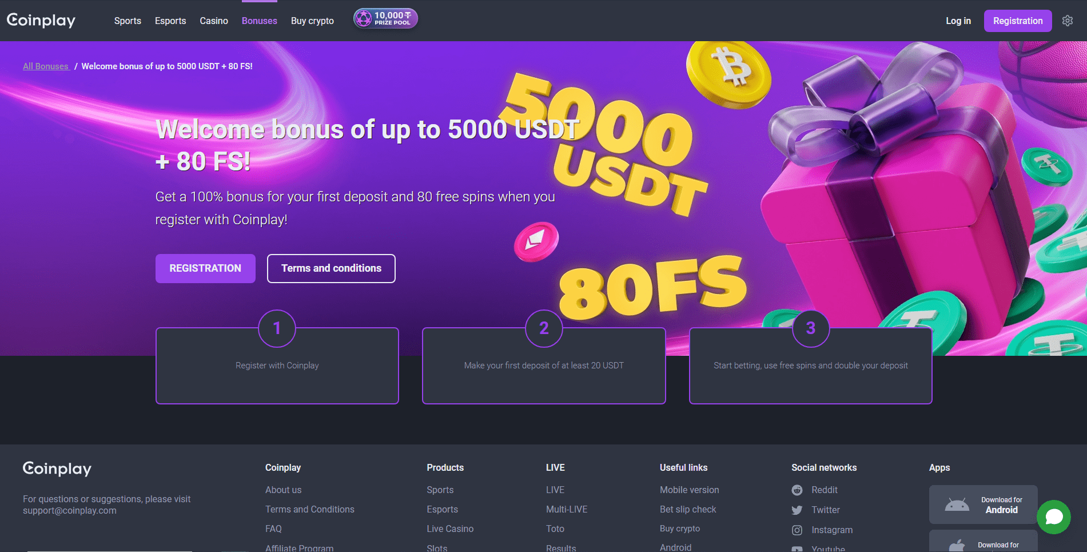Image resolution: width=1087 pixels, height=552 pixels.
Task: Open the Bet slip check link
Action: [688, 509]
